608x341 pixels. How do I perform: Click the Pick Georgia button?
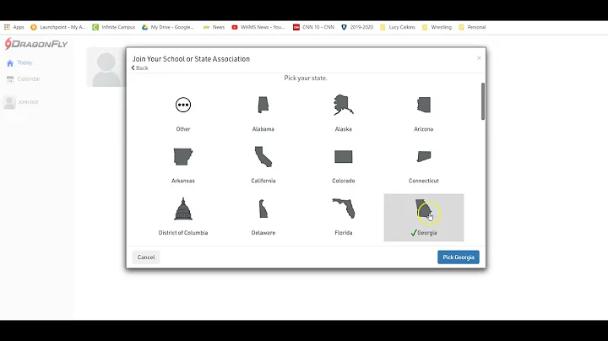459,257
